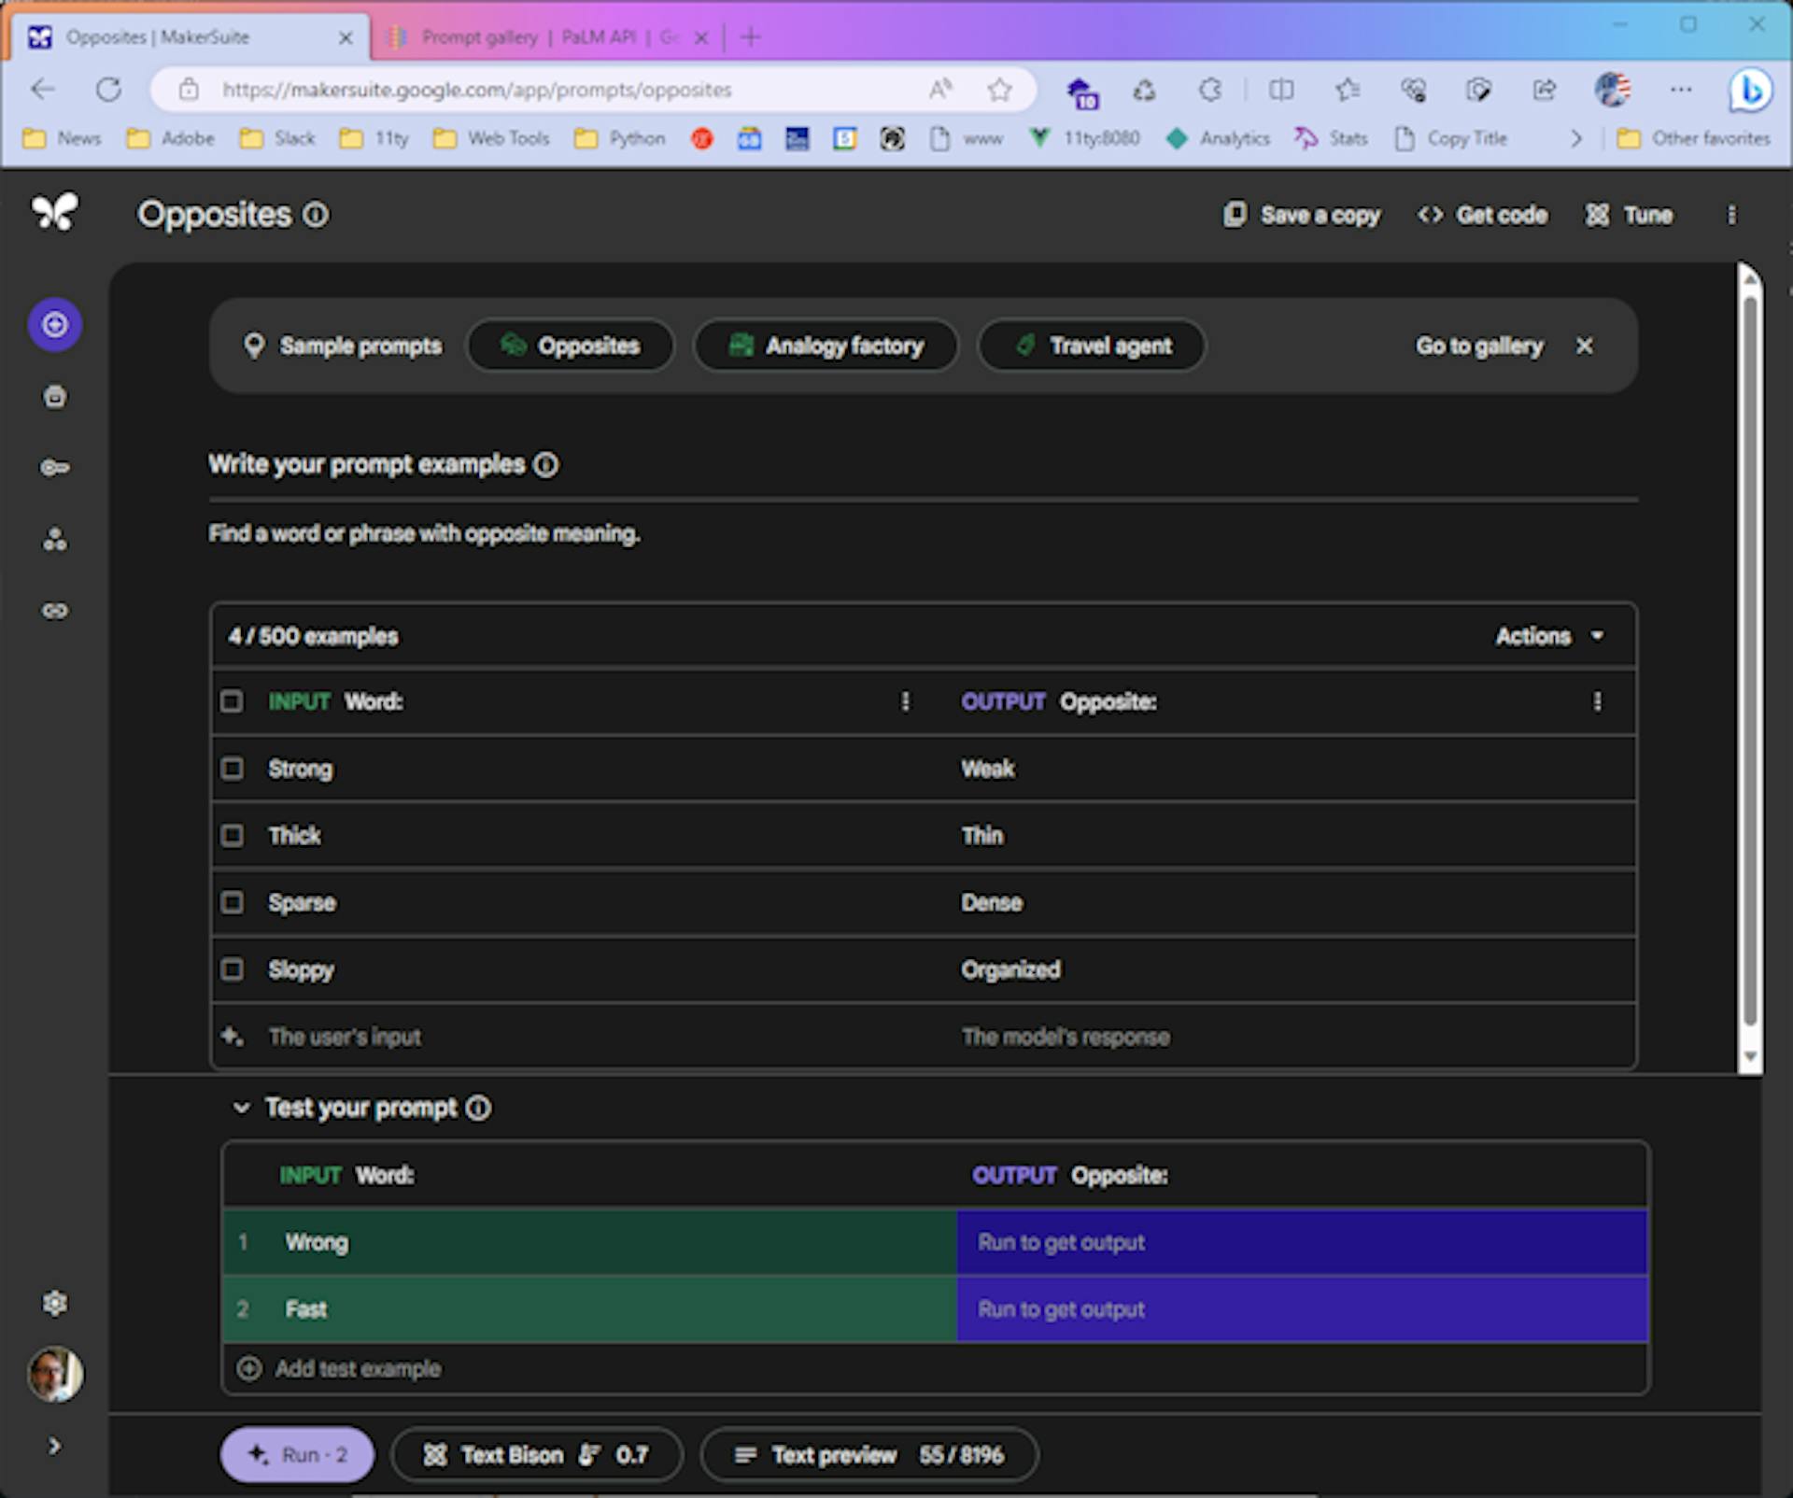Switch to the Travel agent tab
1793x1498 pixels.
(1093, 346)
